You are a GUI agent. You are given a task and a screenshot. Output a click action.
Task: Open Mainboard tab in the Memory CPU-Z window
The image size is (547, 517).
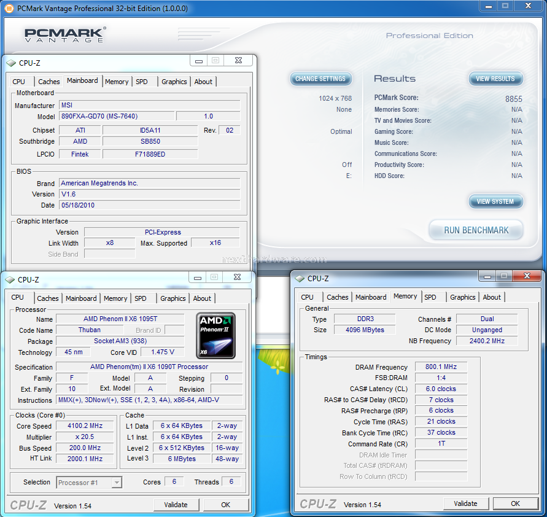pyautogui.click(x=371, y=297)
